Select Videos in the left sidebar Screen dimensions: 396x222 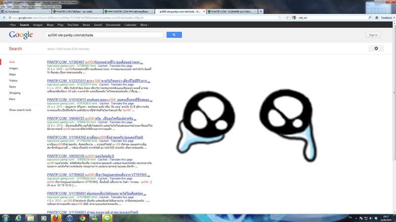click(13, 80)
